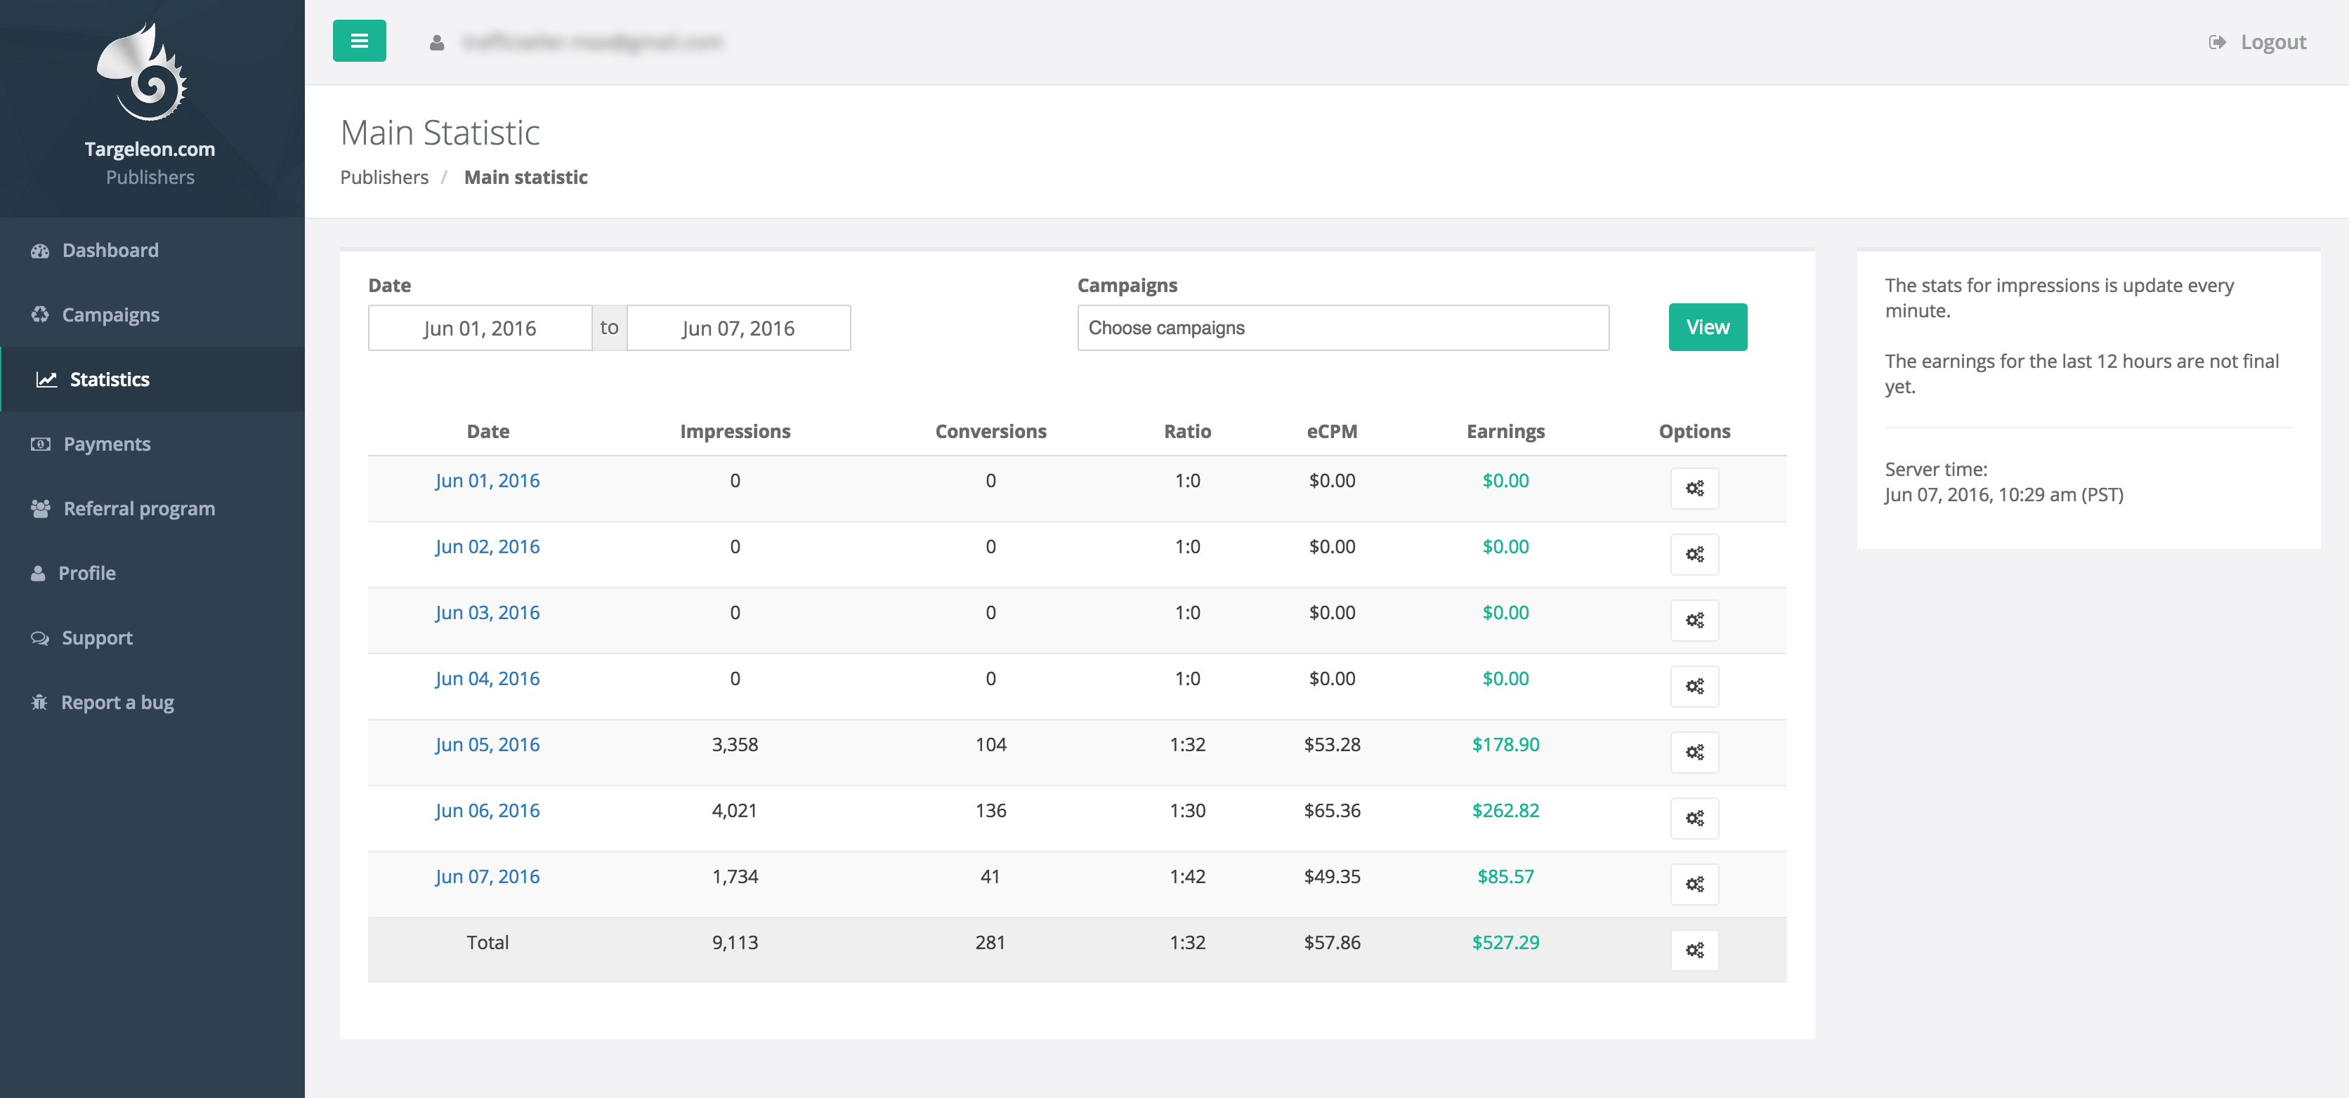Open options gears for the Total row

pos(1694,951)
